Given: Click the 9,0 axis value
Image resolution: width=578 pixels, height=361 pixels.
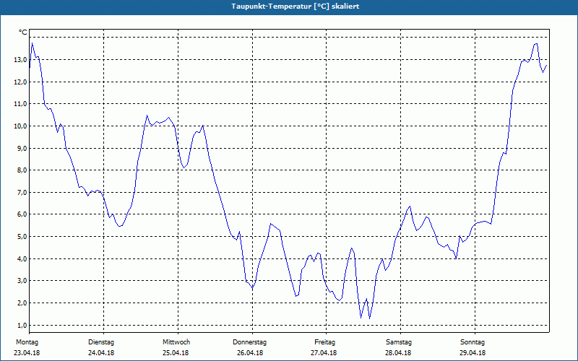Looking at the screenshot, I should point(22,148).
